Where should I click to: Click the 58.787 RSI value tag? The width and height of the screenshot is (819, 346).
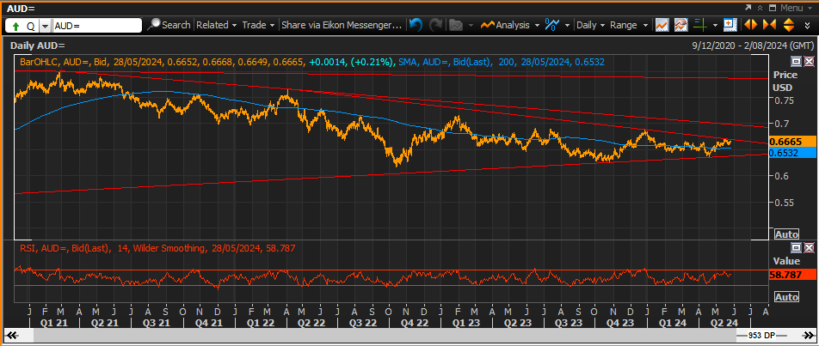click(792, 275)
